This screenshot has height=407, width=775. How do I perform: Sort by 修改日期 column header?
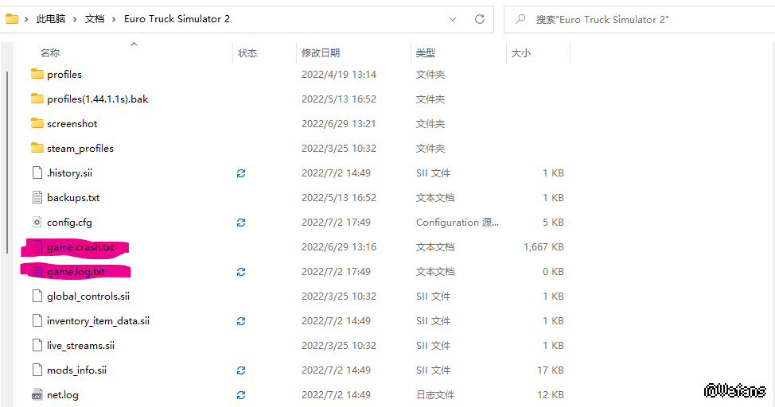pos(321,53)
